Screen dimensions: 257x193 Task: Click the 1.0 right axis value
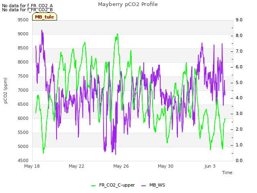[x=239, y=145]
